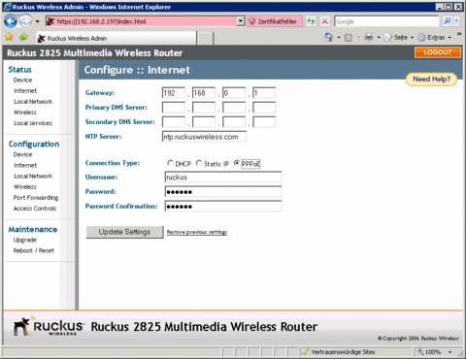Click the Add to Favorites icon

coord(23,37)
